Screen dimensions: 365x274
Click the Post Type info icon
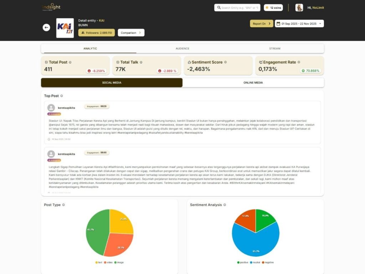point(63,205)
